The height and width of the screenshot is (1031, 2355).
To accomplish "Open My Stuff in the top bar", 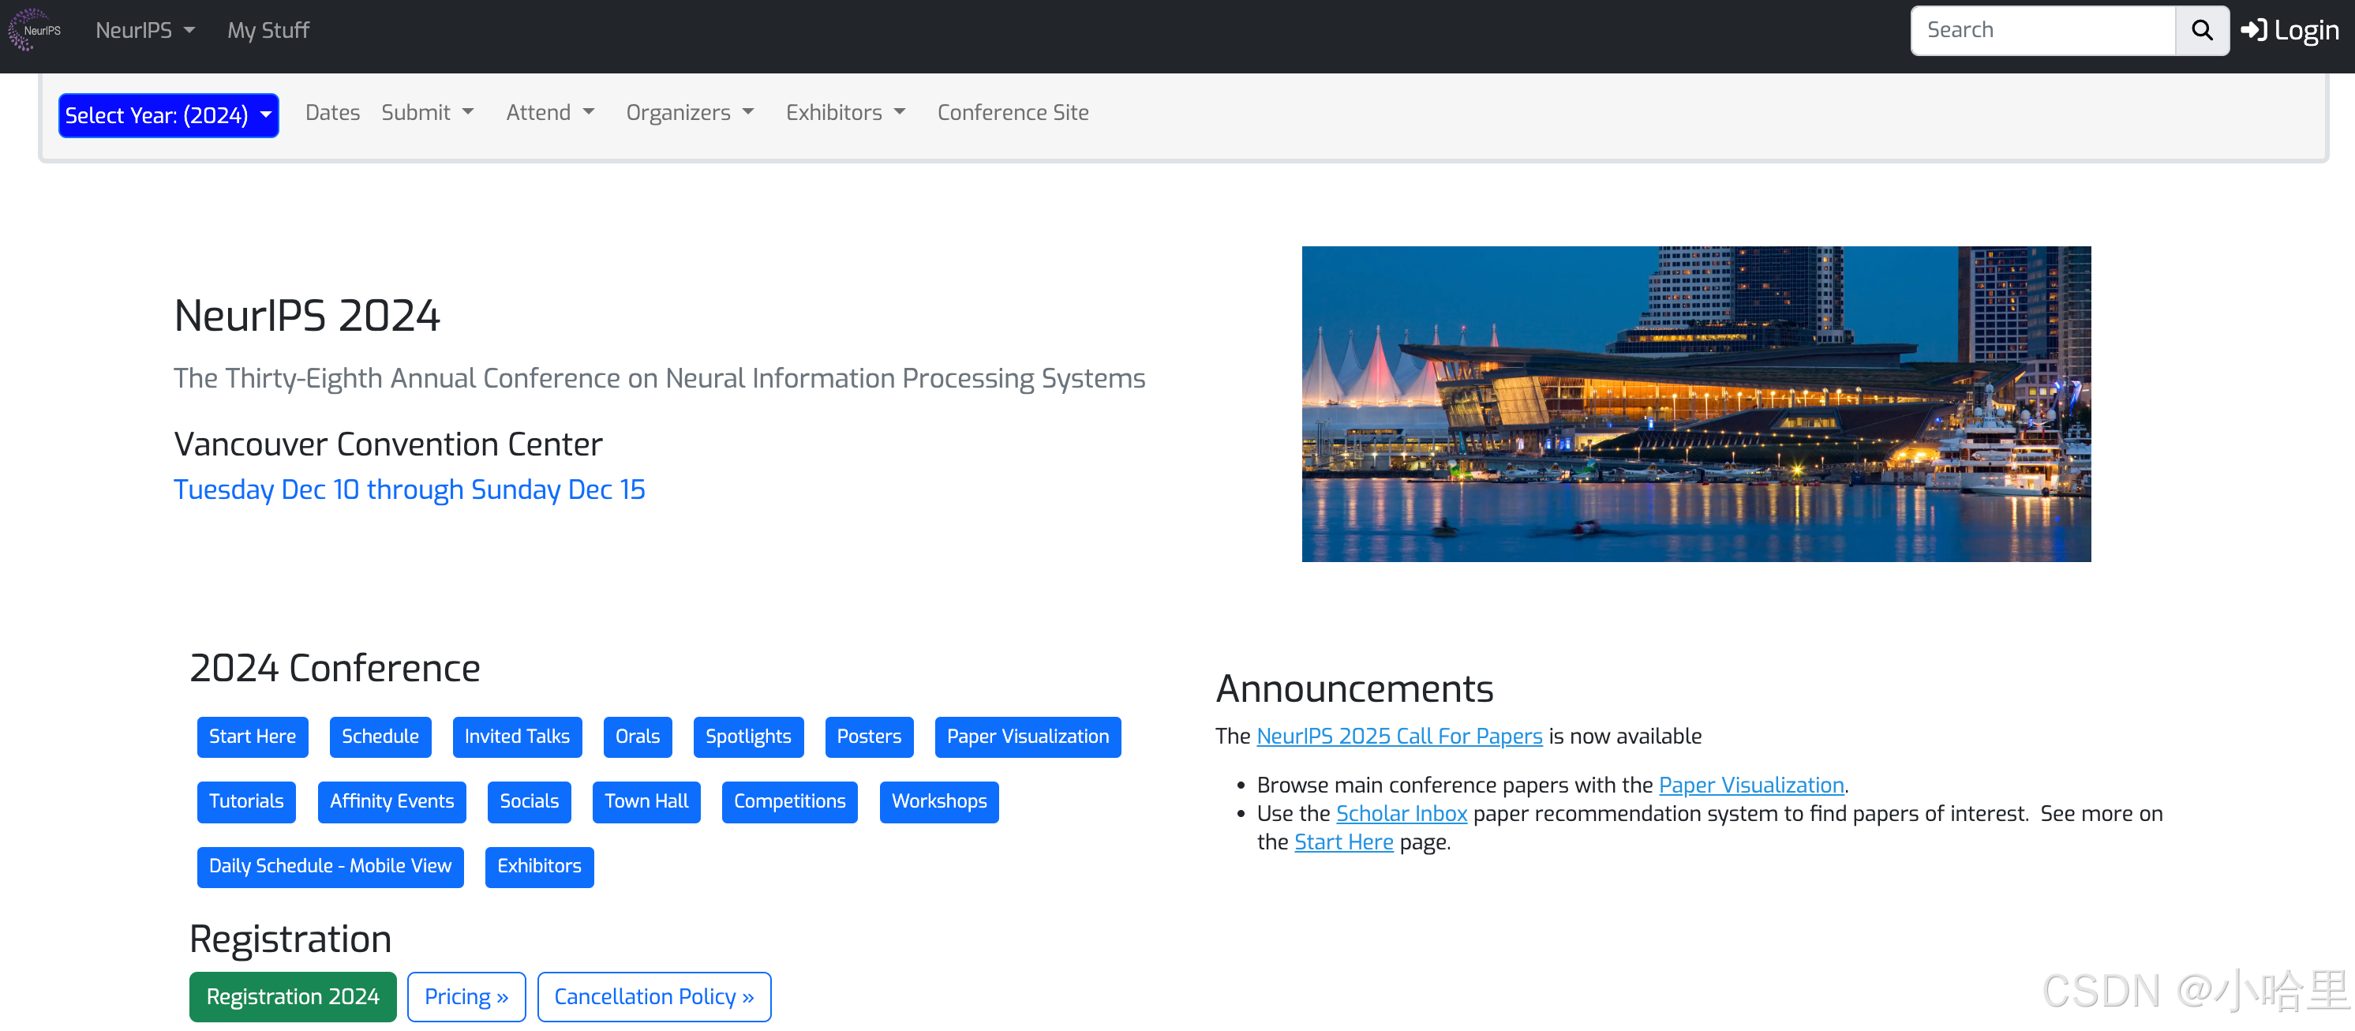I will tap(268, 30).
